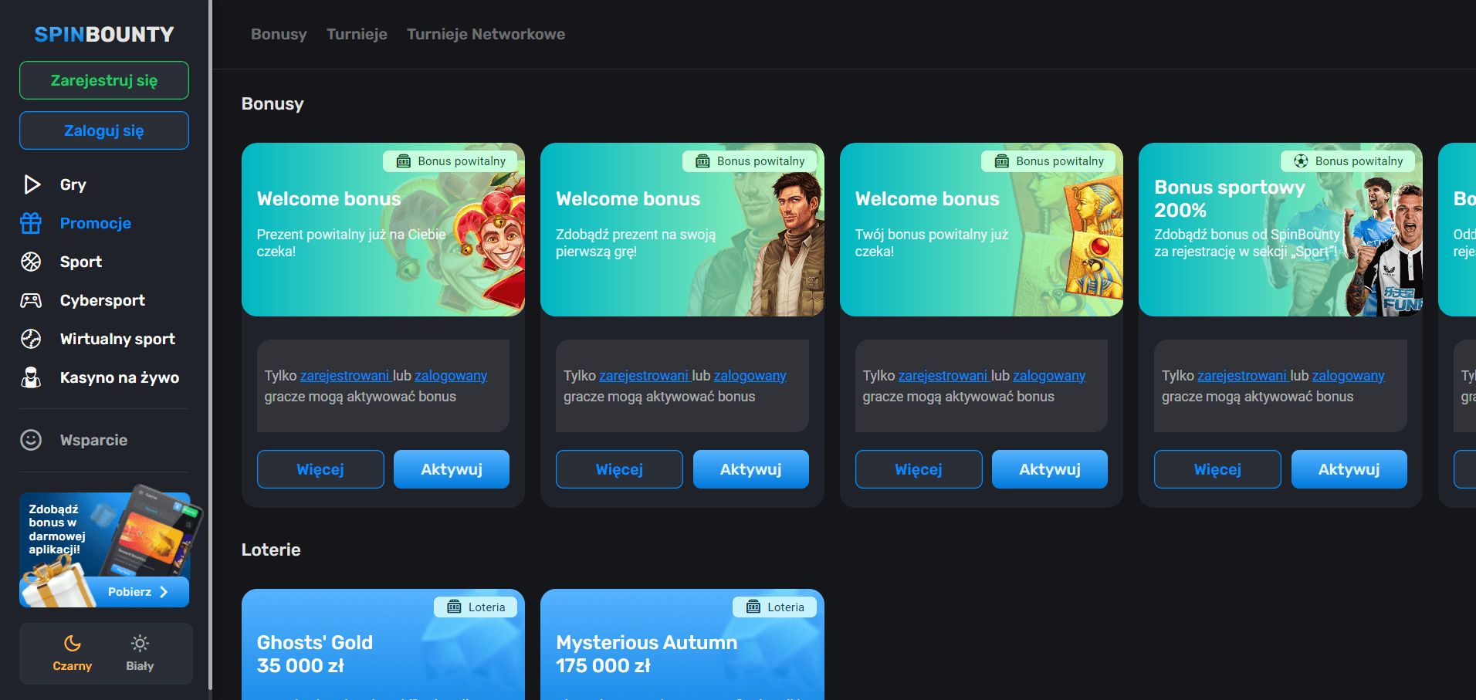Click the Loteria tag on Mysterious Autumn
The image size is (1476, 700).
click(774, 607)
